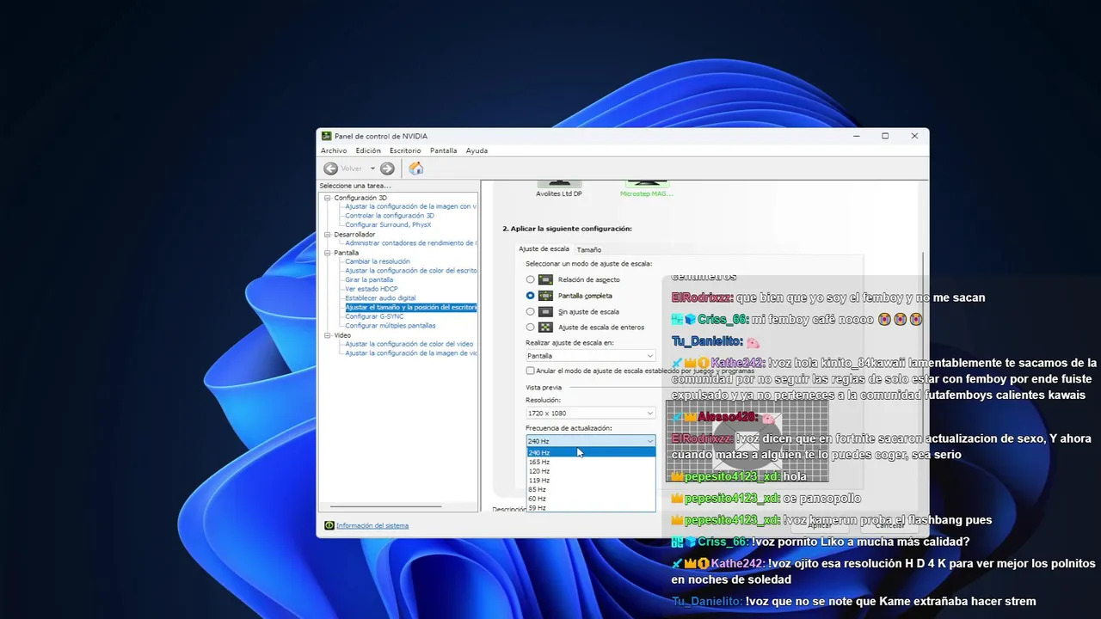Click the Cancelar button
1101x619 pixels.
pos(891,525)
